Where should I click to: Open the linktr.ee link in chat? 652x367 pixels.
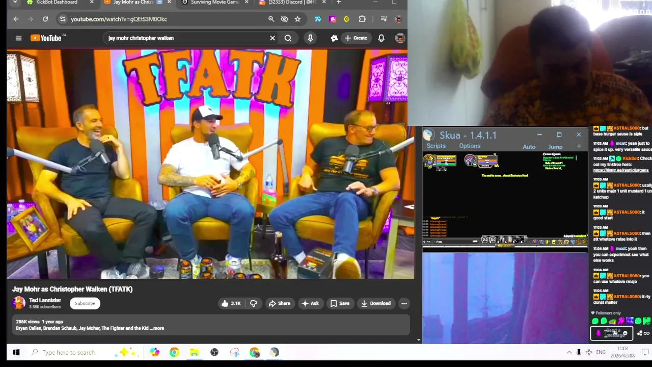(x=621, y=170)
